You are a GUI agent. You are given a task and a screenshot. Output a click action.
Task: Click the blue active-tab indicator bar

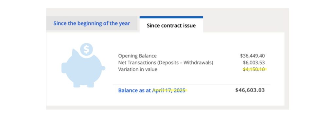(171, 17)
